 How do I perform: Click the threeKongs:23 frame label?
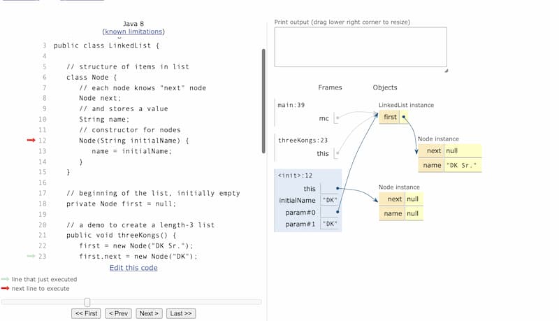(x=303, y=140)
